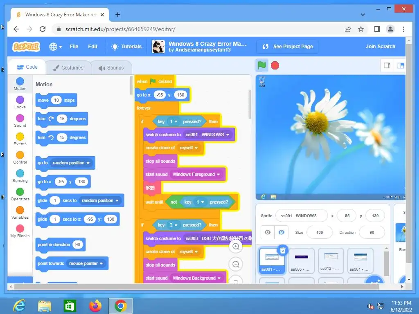This screenshot has height=314, width=419.
Task: Open Internet Explorer from taskbar
Action: (x=19, y=306)
